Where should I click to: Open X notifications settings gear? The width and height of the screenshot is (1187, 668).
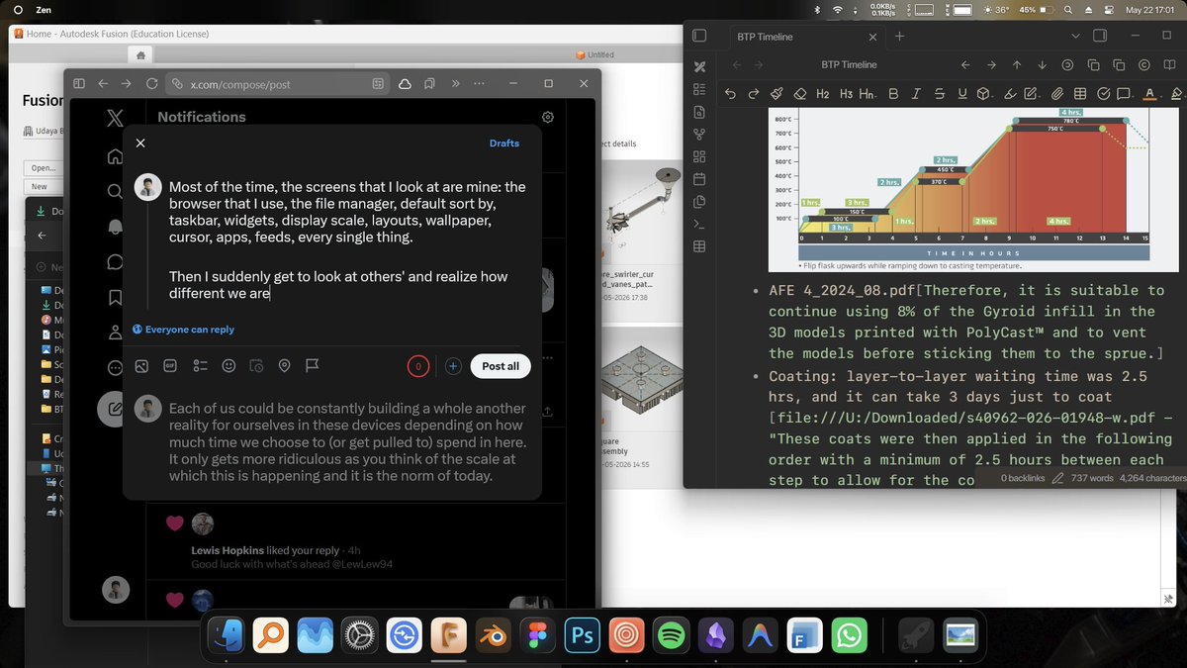pos(548,117)
